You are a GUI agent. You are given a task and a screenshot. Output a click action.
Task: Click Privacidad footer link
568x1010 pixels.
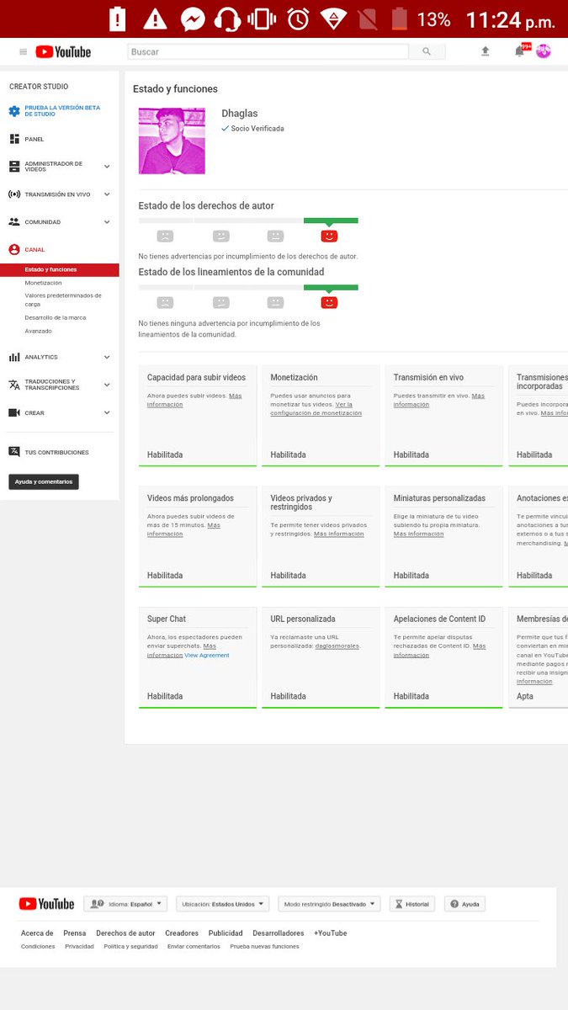pyautogui.click(x=79, y=947)
